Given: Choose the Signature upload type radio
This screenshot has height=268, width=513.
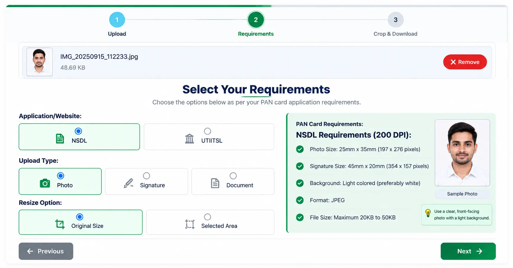Looking at the screenshot, I should pos(146,176).
